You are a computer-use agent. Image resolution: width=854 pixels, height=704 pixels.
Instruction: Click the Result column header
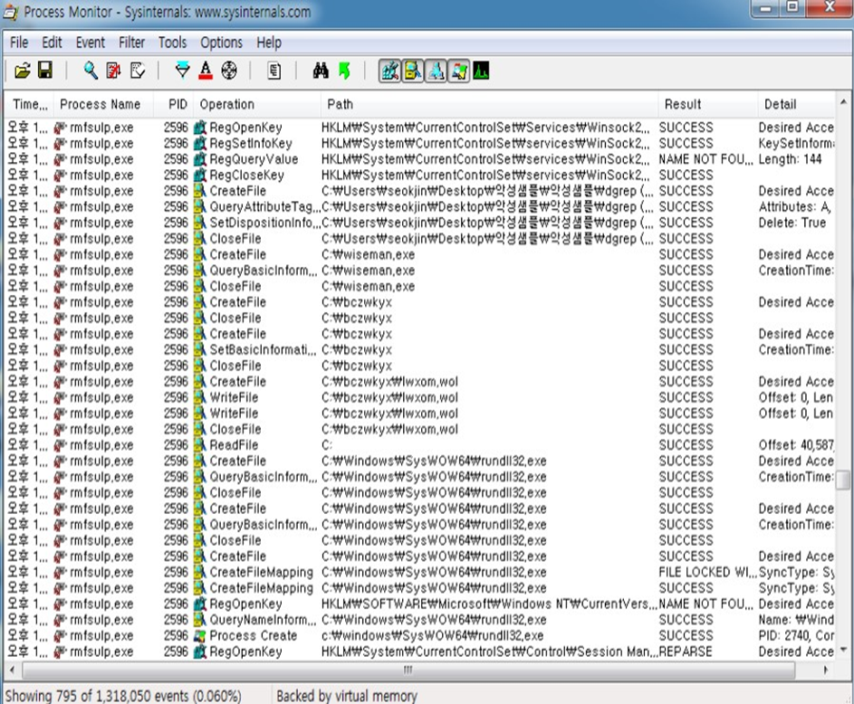coord(707,104)
